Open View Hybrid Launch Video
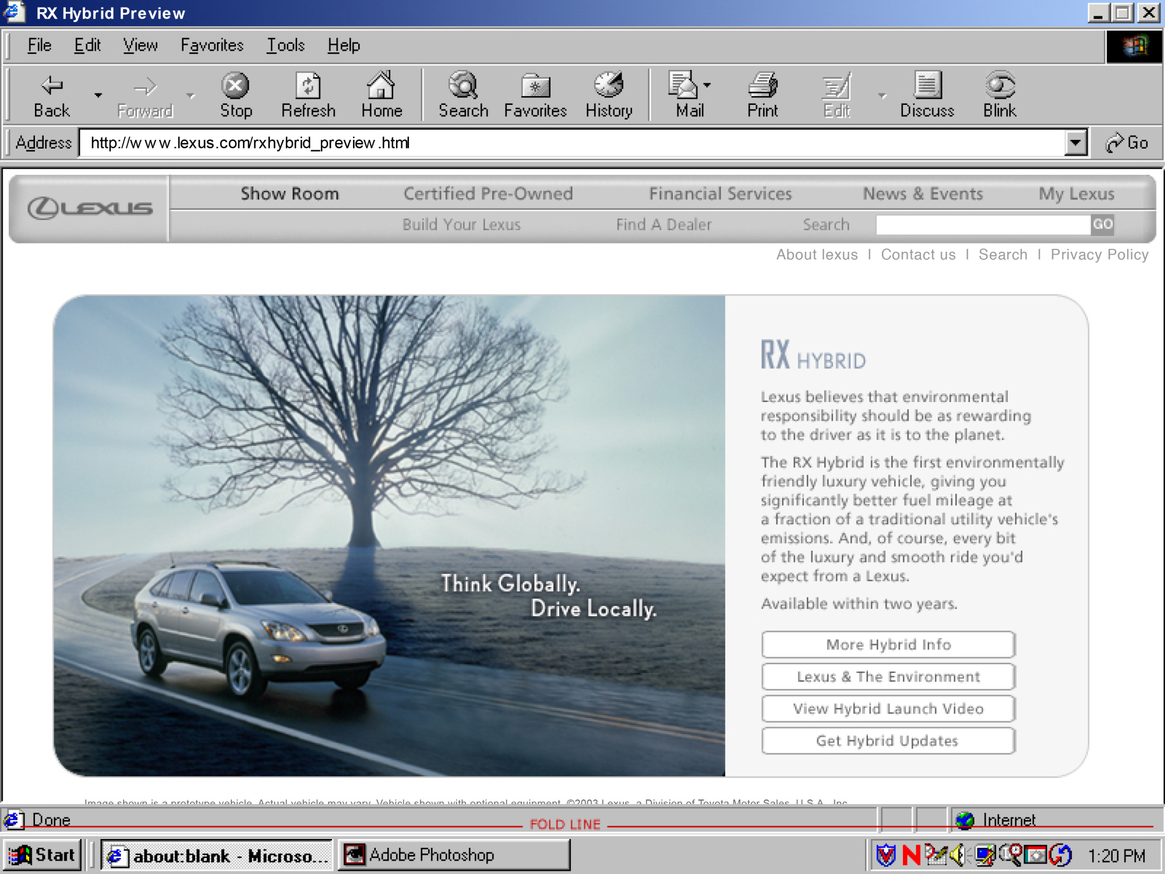This screenshot has width=1165, height=874. tap(888, 709)
